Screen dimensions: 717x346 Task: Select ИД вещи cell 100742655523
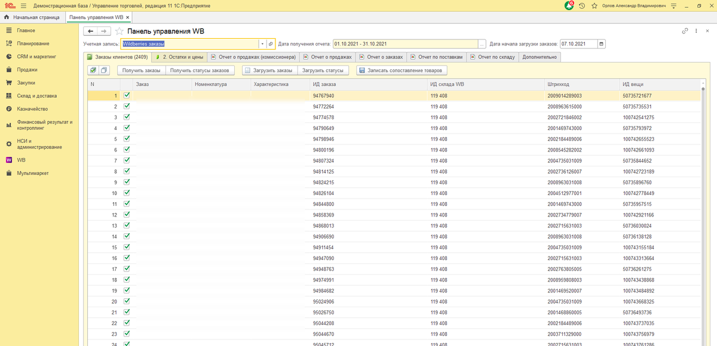pyautogui.click(x=660, y=139)
